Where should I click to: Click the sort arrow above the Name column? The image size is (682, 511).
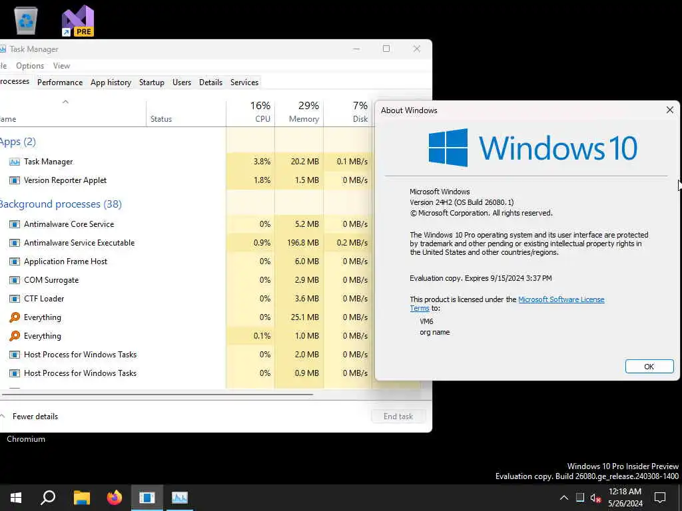point(65,102)
